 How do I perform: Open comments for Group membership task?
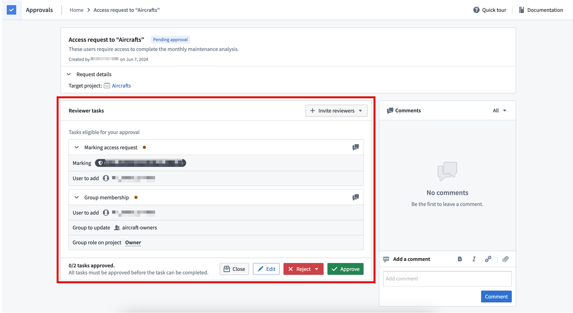tap(355, 198)
